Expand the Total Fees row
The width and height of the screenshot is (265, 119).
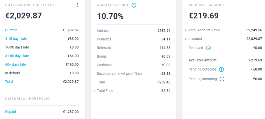pos(95,91)
